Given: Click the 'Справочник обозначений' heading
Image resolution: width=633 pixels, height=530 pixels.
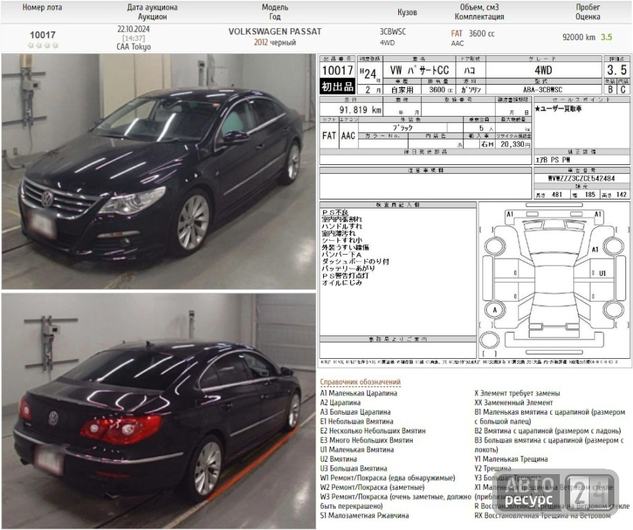Looking at the screenshot, I should point(360,382).
